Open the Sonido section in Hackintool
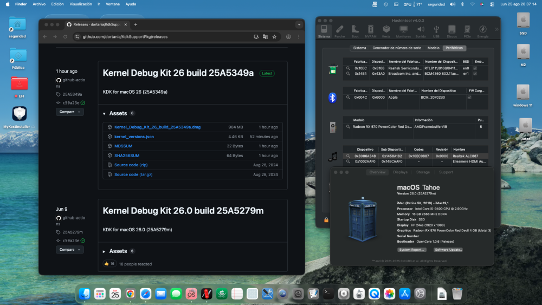The image size is (542, 305). click(x=421, y=31)
